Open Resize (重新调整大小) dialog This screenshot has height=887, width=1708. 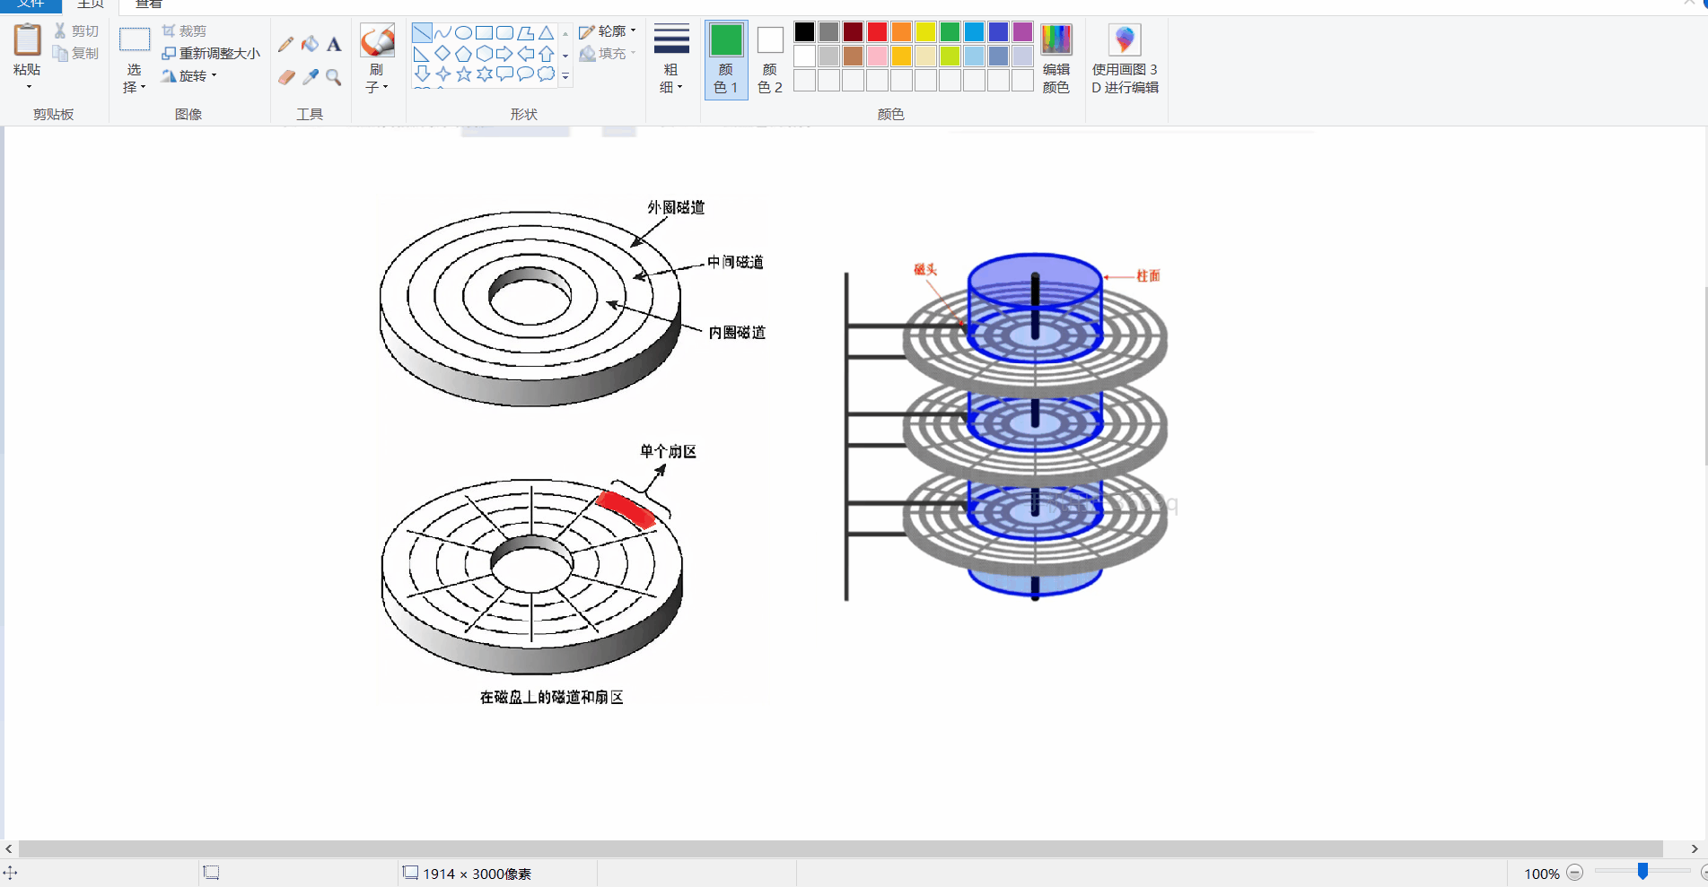[211, 54]
